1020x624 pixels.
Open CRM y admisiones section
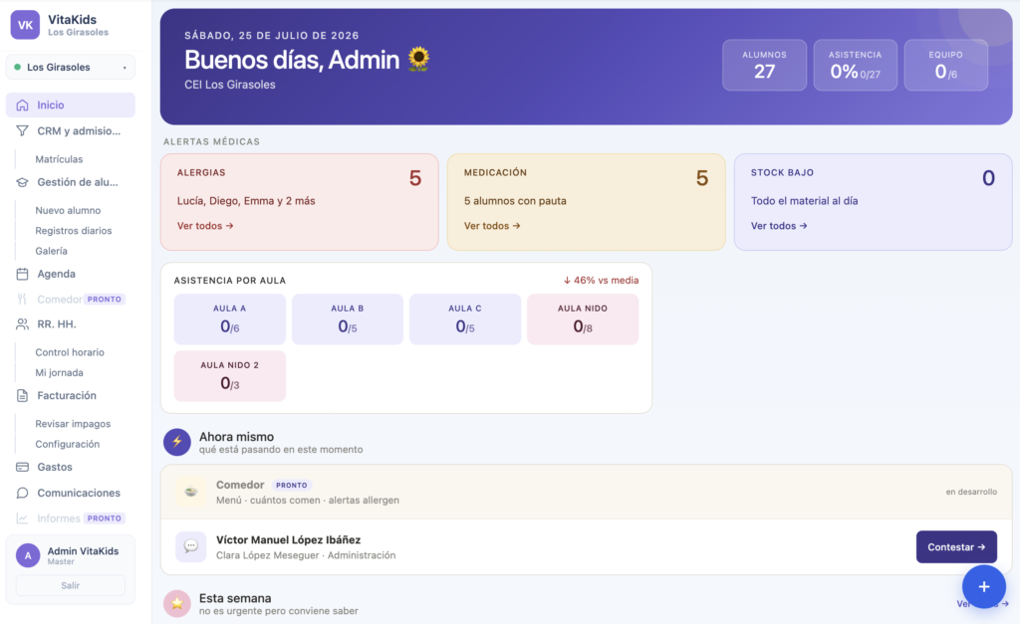[71, 130]
